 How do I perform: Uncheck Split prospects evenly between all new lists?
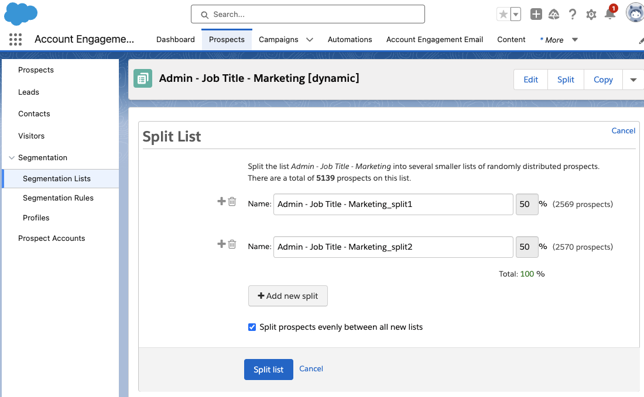click(252, 327)
